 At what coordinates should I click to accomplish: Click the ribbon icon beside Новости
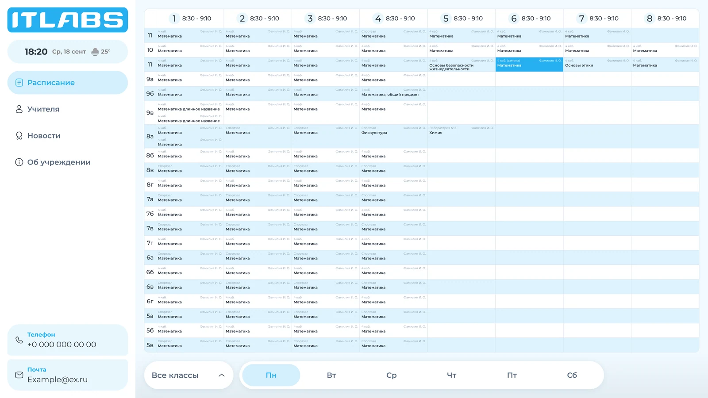pos(19,136)
